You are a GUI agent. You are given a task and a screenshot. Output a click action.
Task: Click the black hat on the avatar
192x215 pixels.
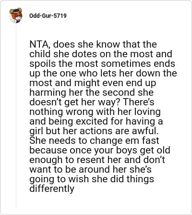coord(16,11)
